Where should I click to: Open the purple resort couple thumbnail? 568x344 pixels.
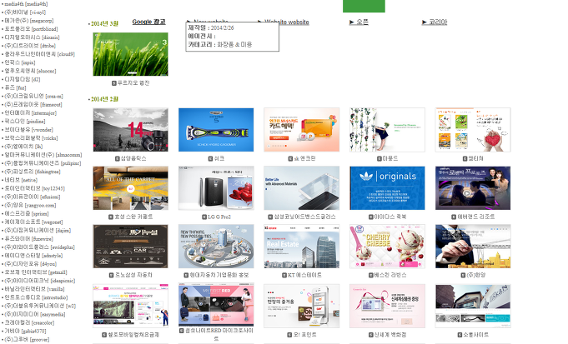[473, 188]
